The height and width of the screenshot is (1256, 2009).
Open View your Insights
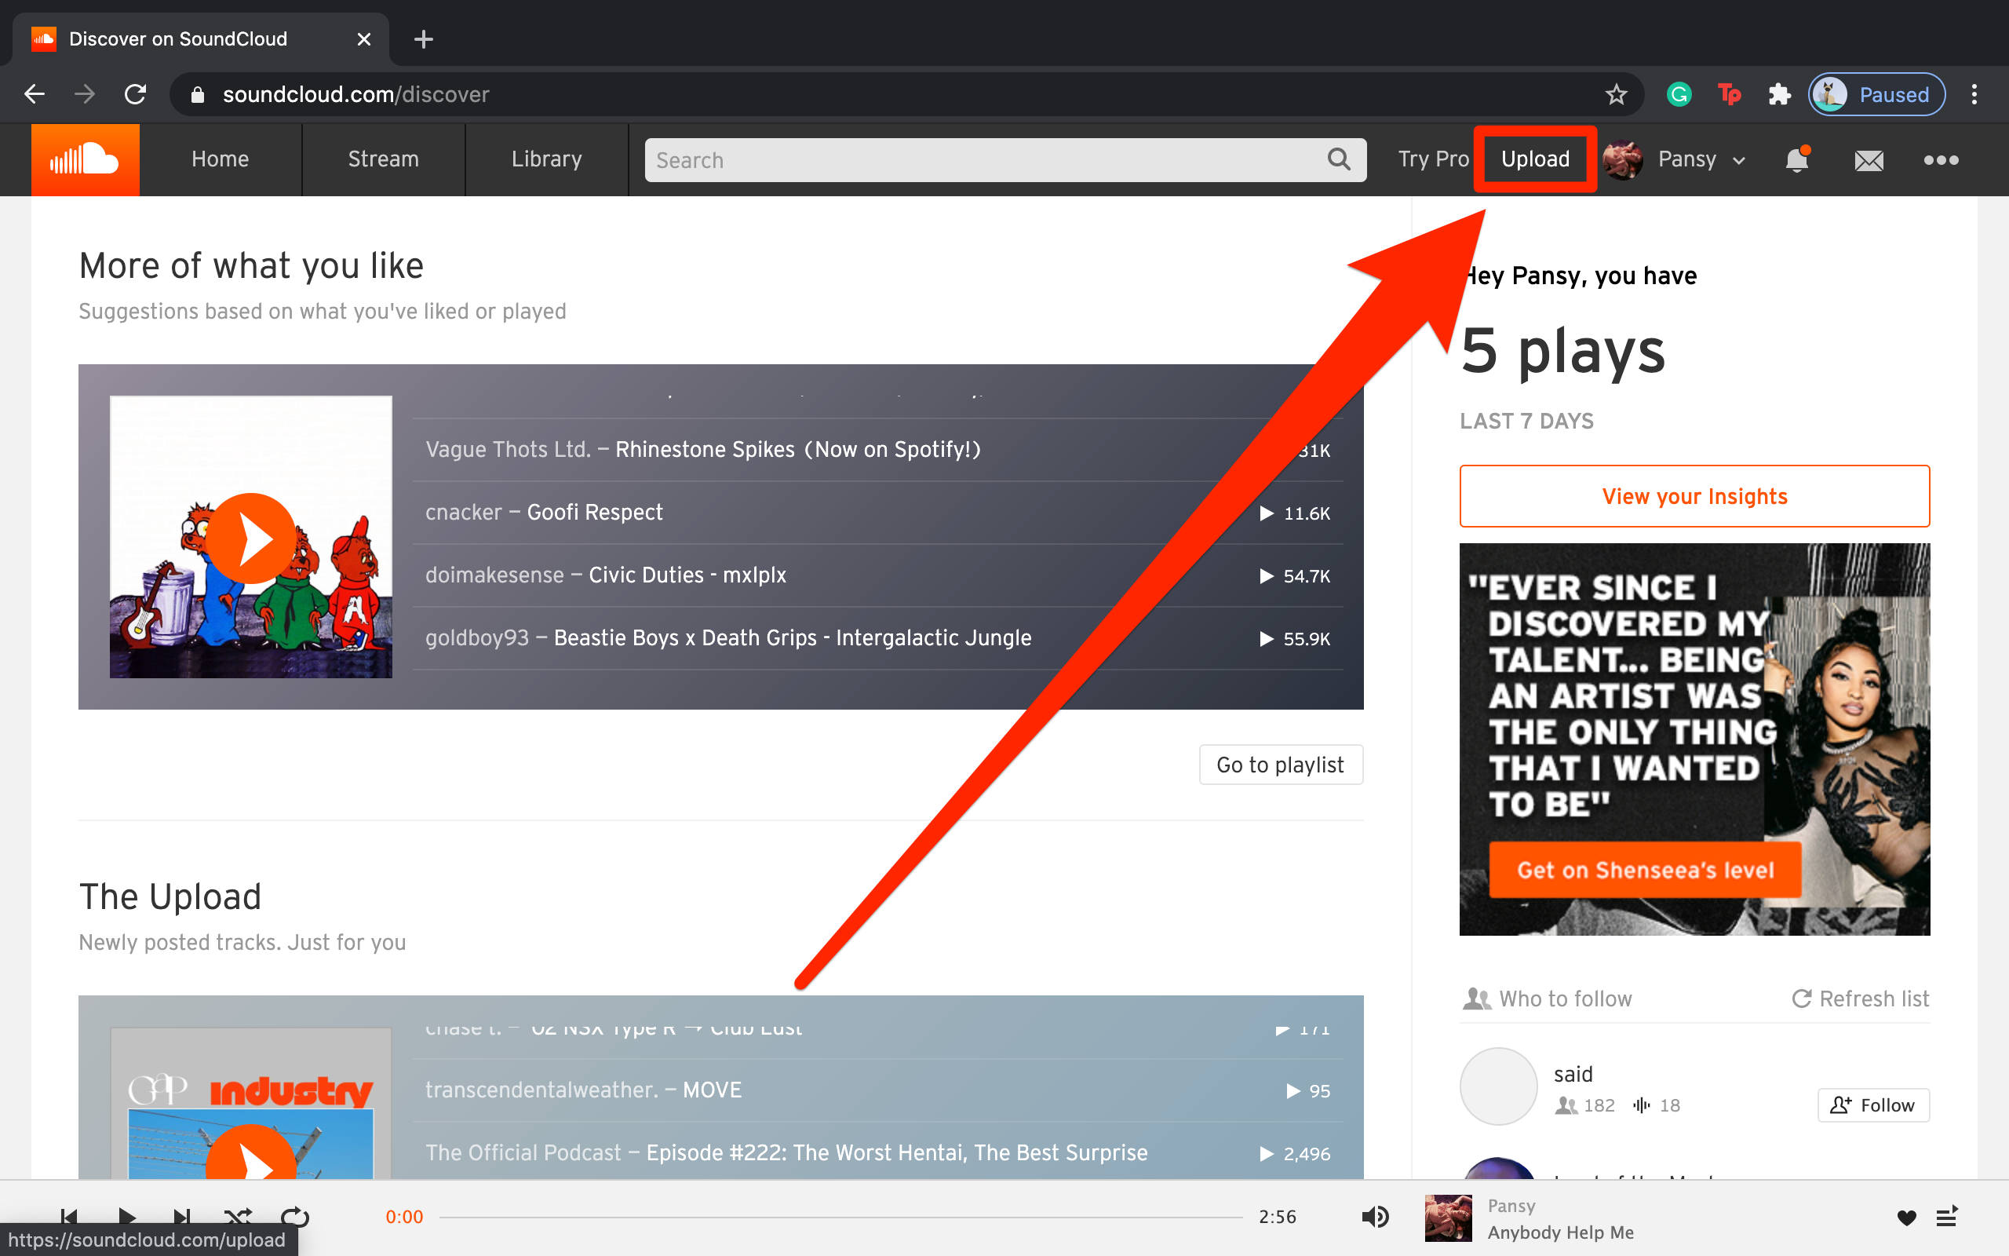[x=1694, y=496]
